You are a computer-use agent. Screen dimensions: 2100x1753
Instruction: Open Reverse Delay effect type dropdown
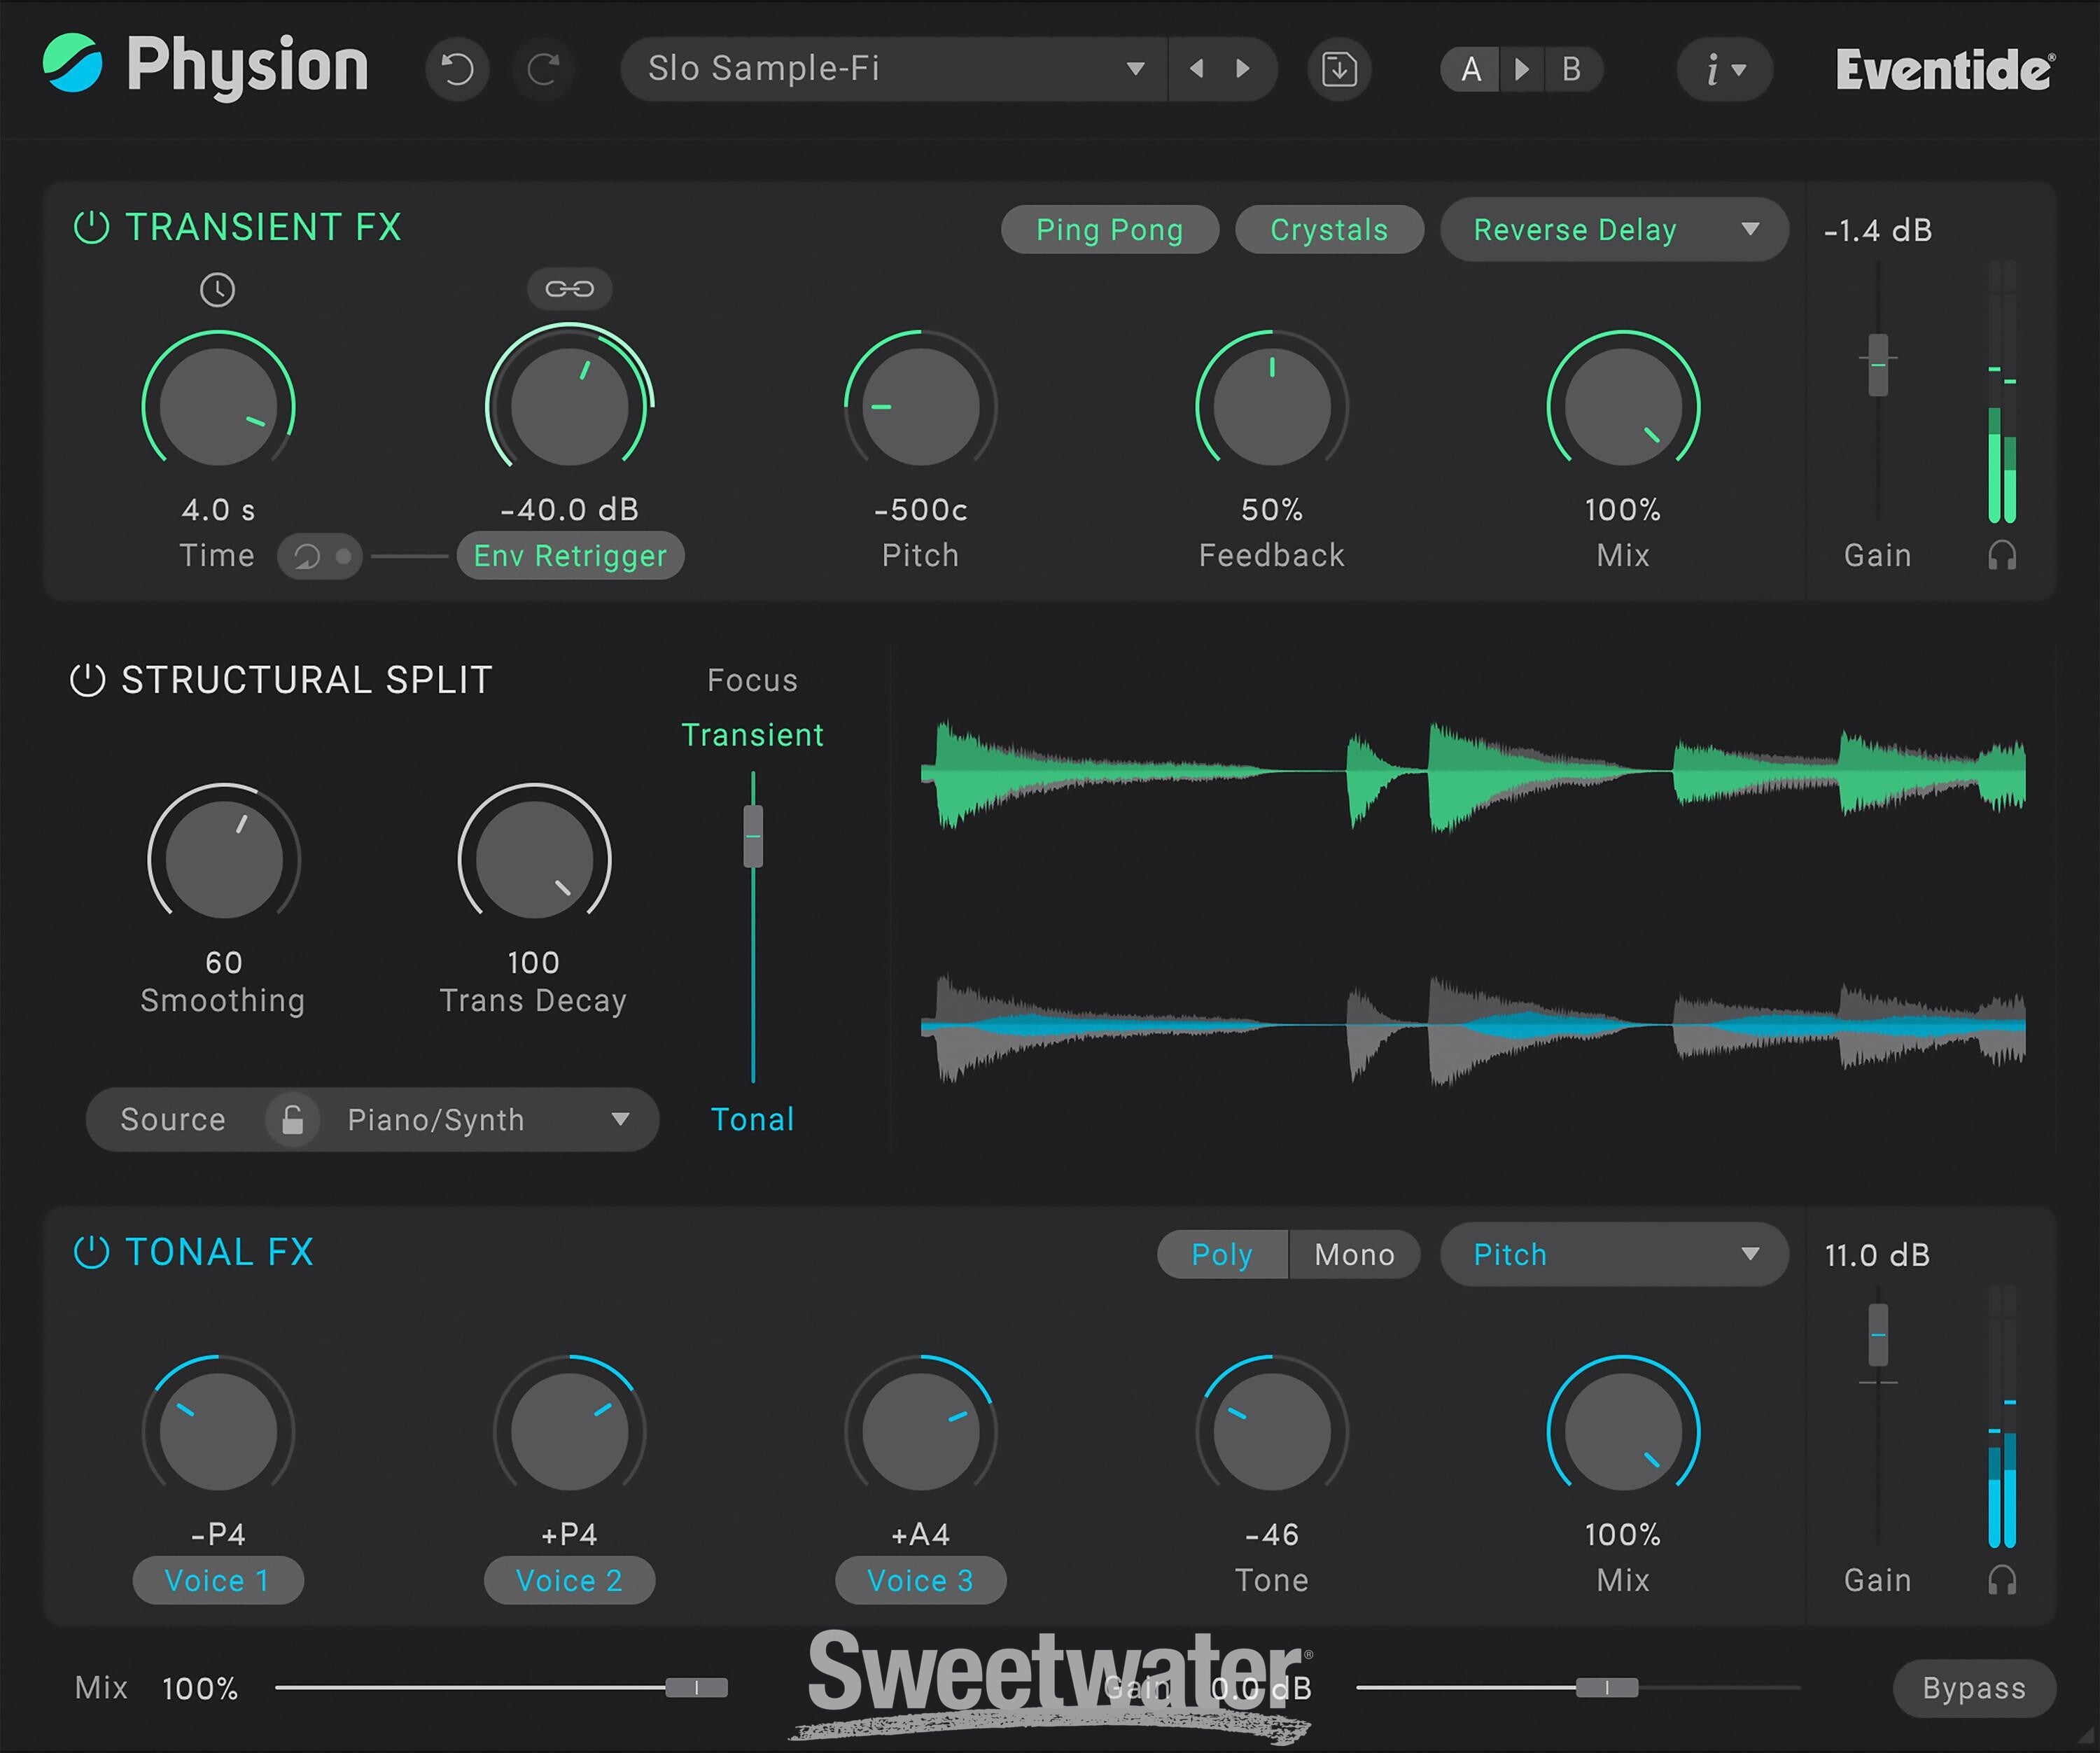[x=1614, y=230]
